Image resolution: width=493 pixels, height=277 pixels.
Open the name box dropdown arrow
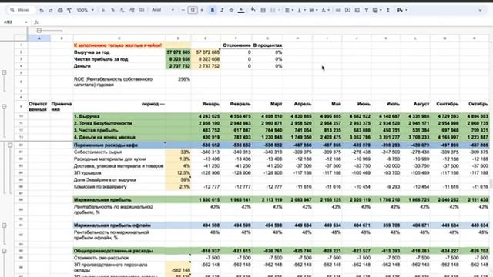(x=26, y=22)
